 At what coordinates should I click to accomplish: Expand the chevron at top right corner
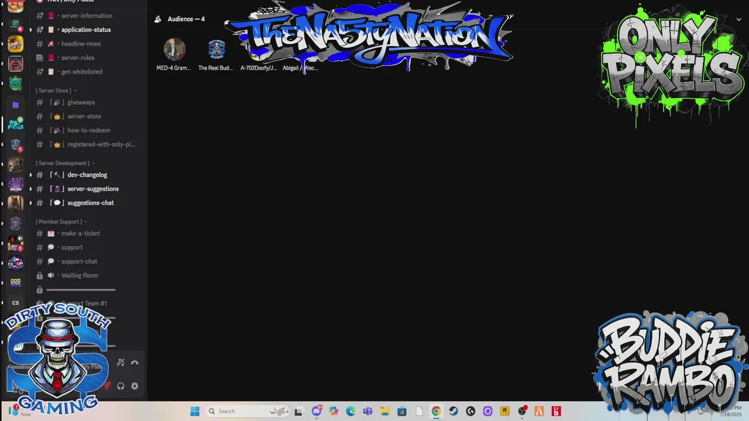coord(738,19)
